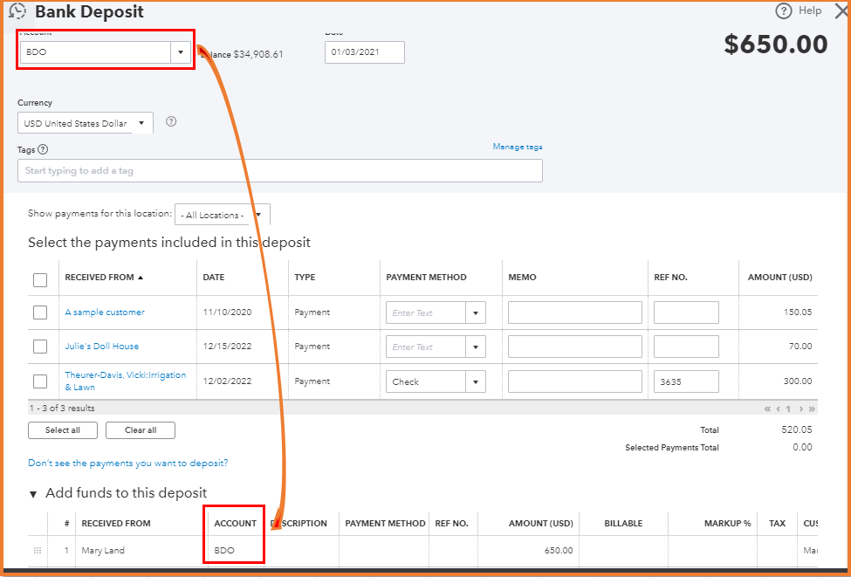Click the 12/15/2022 date cell
This screenshot has width=851, height=577.
(228, 346)
